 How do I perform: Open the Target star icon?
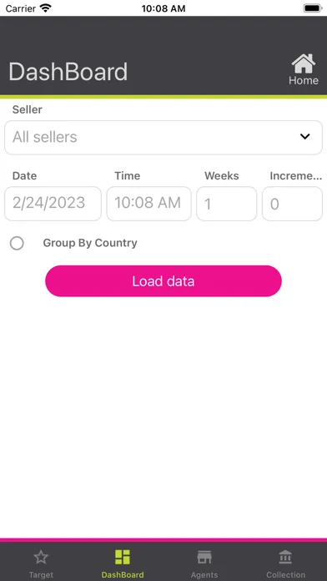pos(41,557)
